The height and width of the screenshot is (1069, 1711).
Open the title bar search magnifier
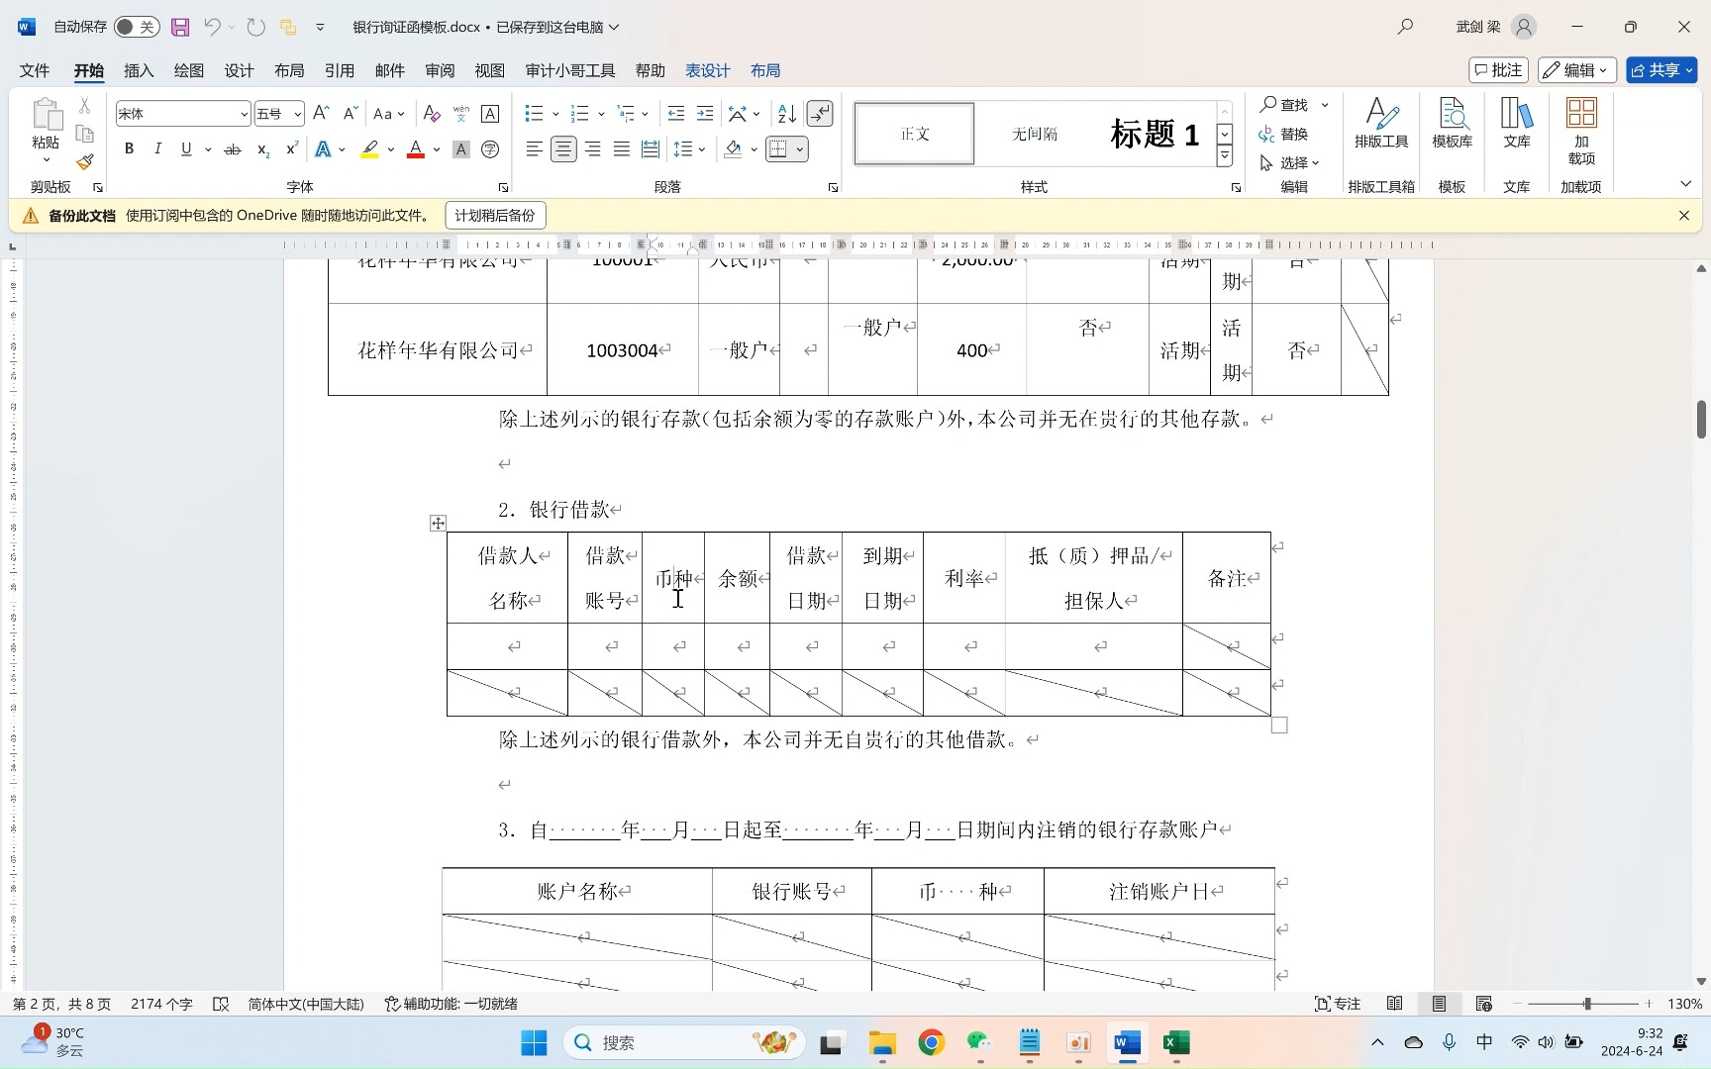tap(1405, 27)
